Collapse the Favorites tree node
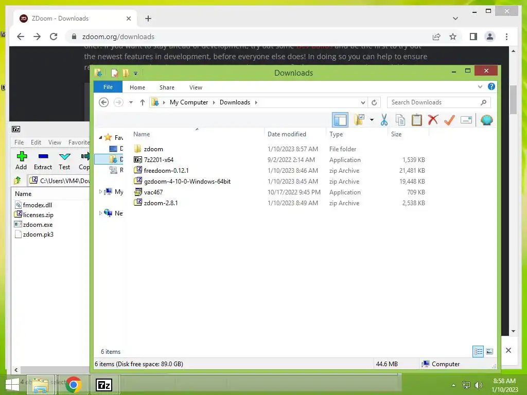The width and height of the screenshot is (527, 395). [100, 137]
